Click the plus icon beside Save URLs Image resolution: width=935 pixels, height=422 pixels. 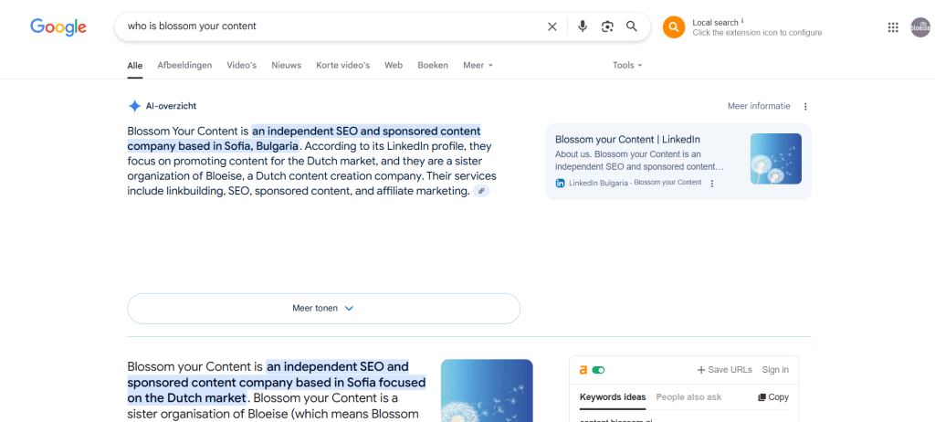click(x=701, y=370)
